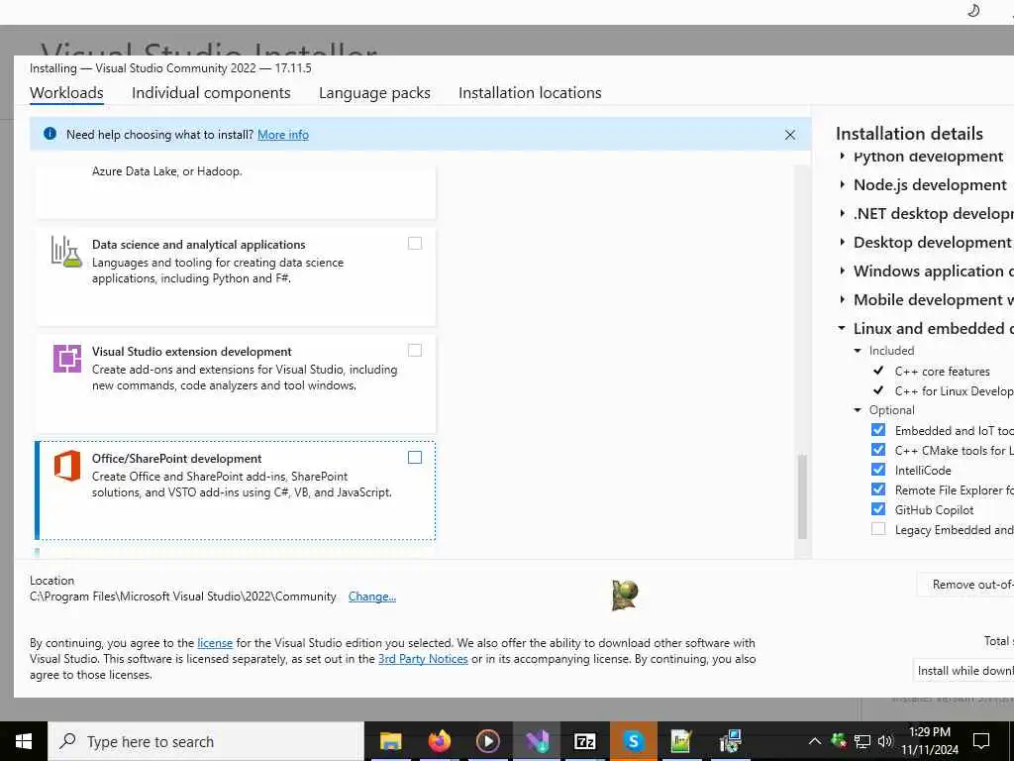This screenshot has width=1014, height=761.
Task: Click the Data science workload flask icon
Action: pyautogui.click(x=66, y=251)
